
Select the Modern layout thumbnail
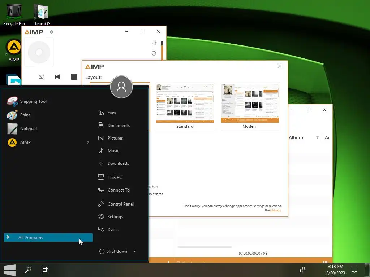click(x=250, y=106)
